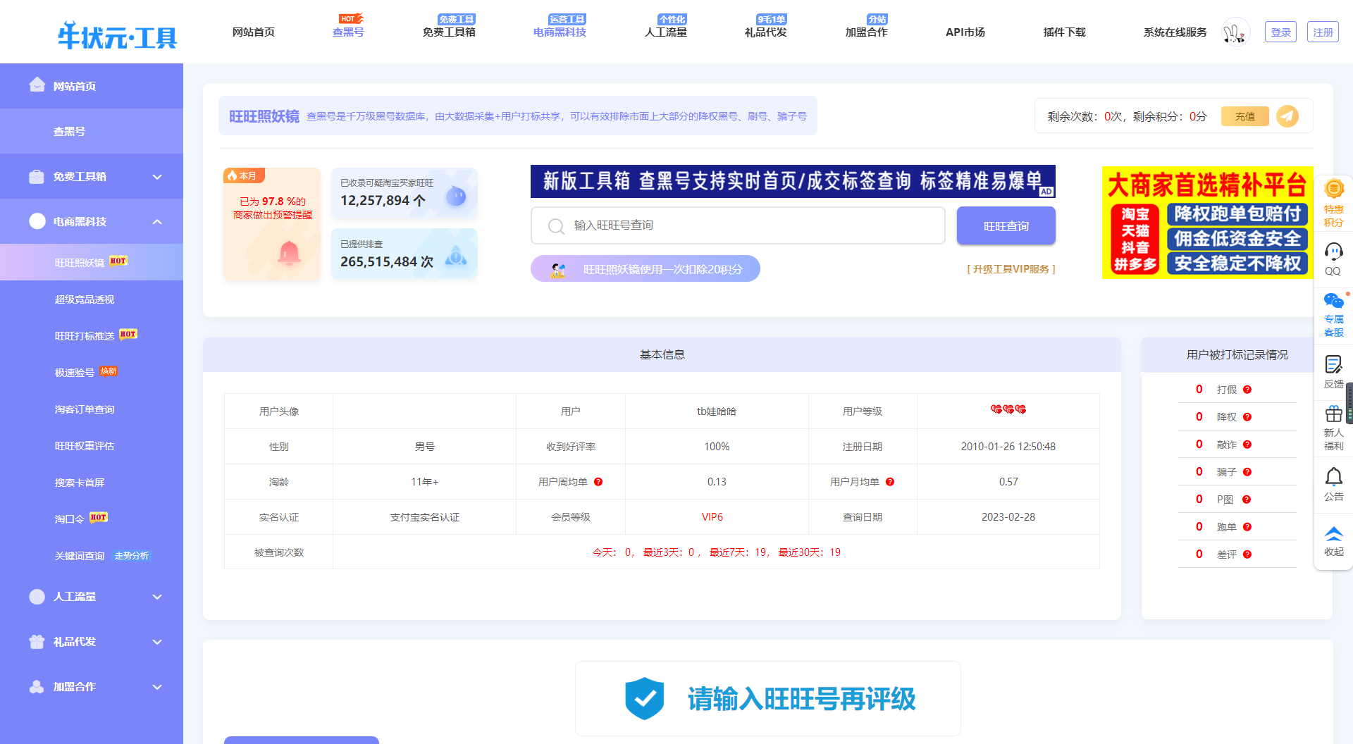Submit feedback via the 反馈 icon
This screenshot has width=1353, height=744.
[x=1333, y=368]
